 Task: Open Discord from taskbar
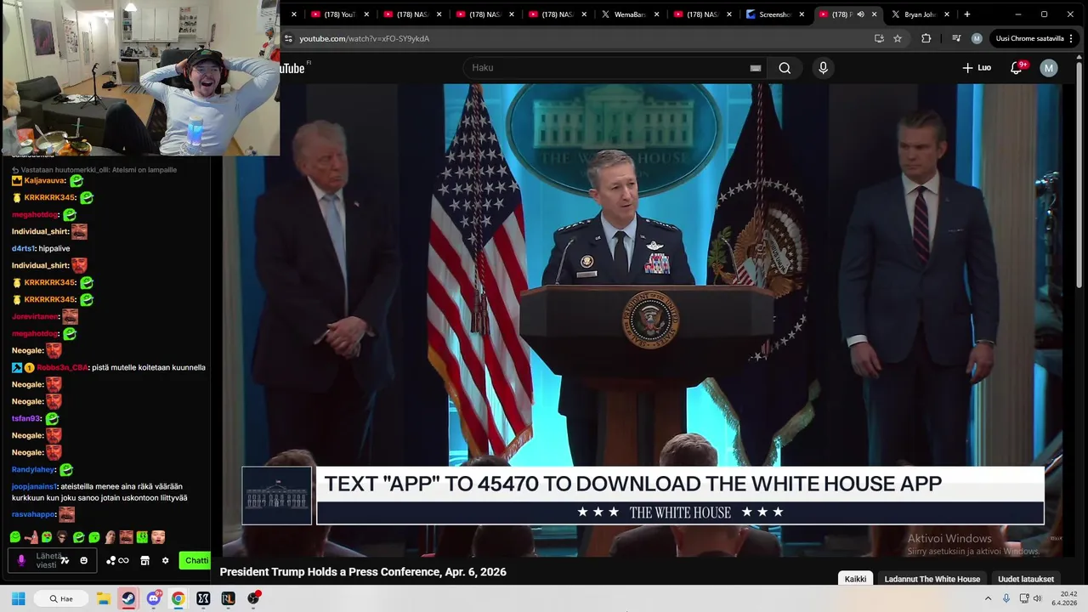153,598
